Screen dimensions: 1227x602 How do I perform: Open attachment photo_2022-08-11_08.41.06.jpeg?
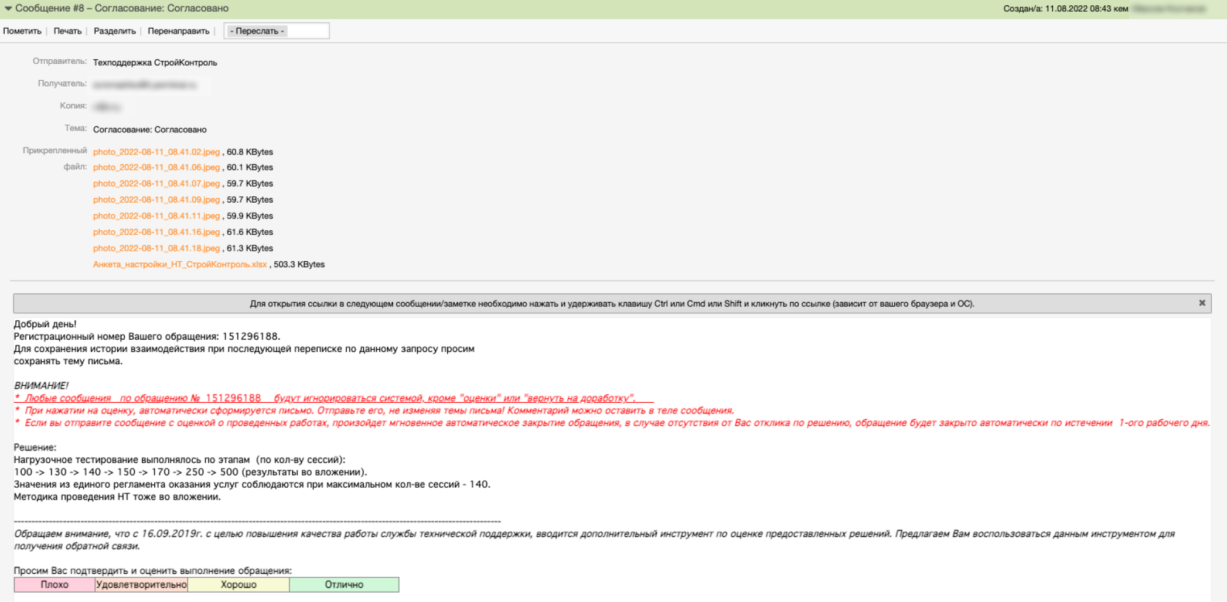click(156, 167)
